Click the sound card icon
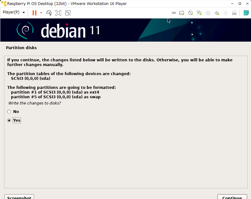 [x=217, y=13]
